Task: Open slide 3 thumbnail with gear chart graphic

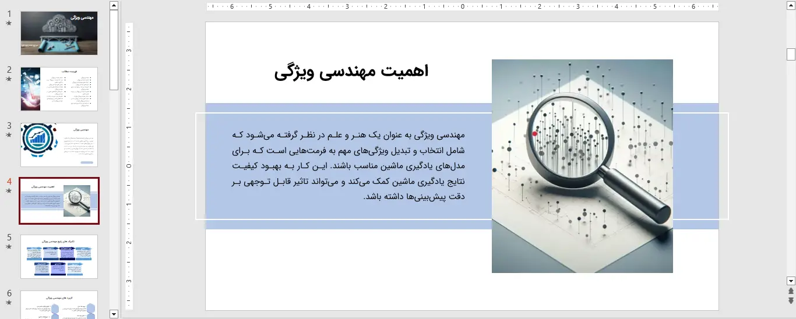Action: tap(59, 145)
